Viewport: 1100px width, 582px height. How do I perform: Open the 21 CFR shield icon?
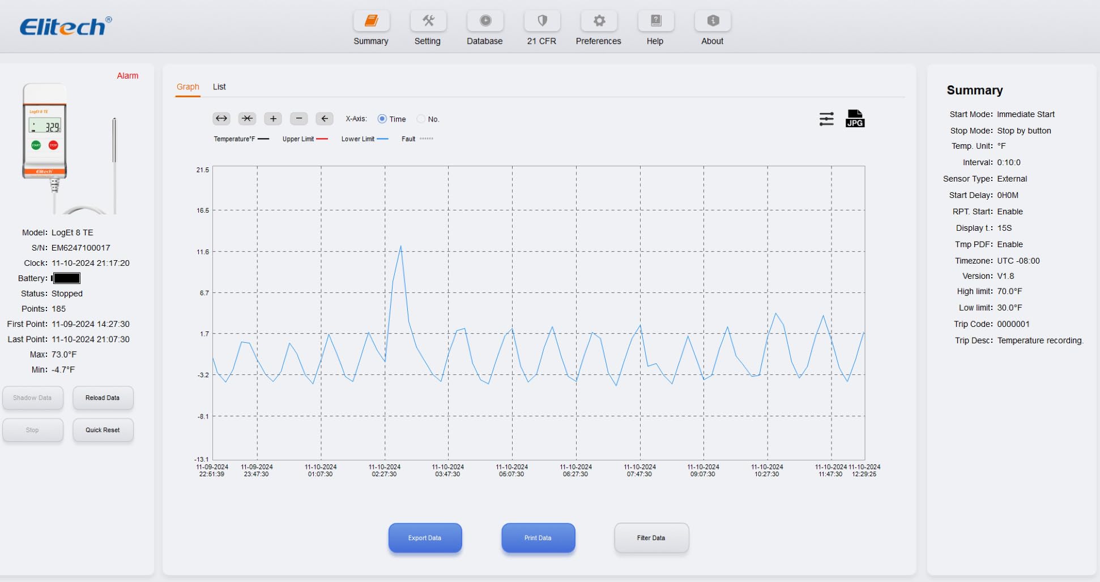(x=542, y=21)
